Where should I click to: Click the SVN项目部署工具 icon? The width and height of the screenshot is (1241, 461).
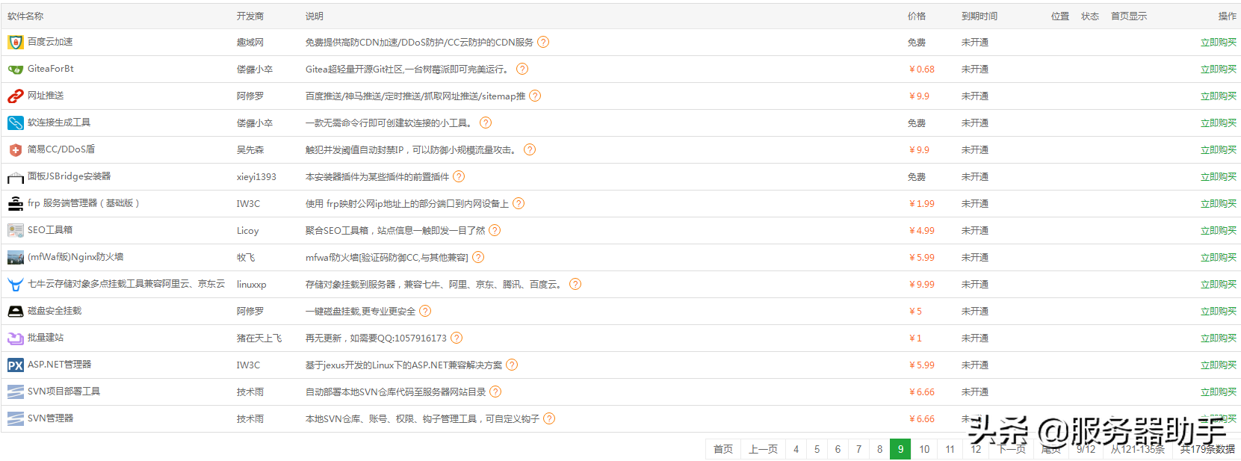(x=16, y=392)
